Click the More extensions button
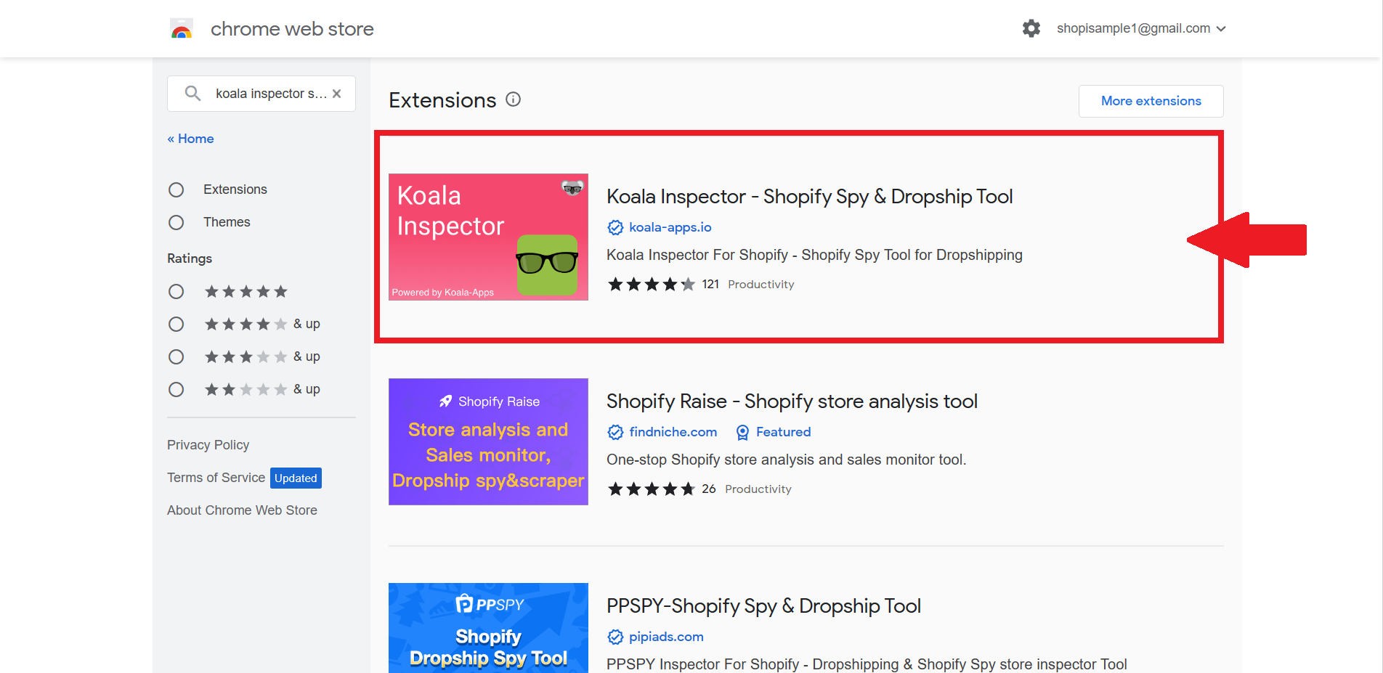 tap(1151, 101)
